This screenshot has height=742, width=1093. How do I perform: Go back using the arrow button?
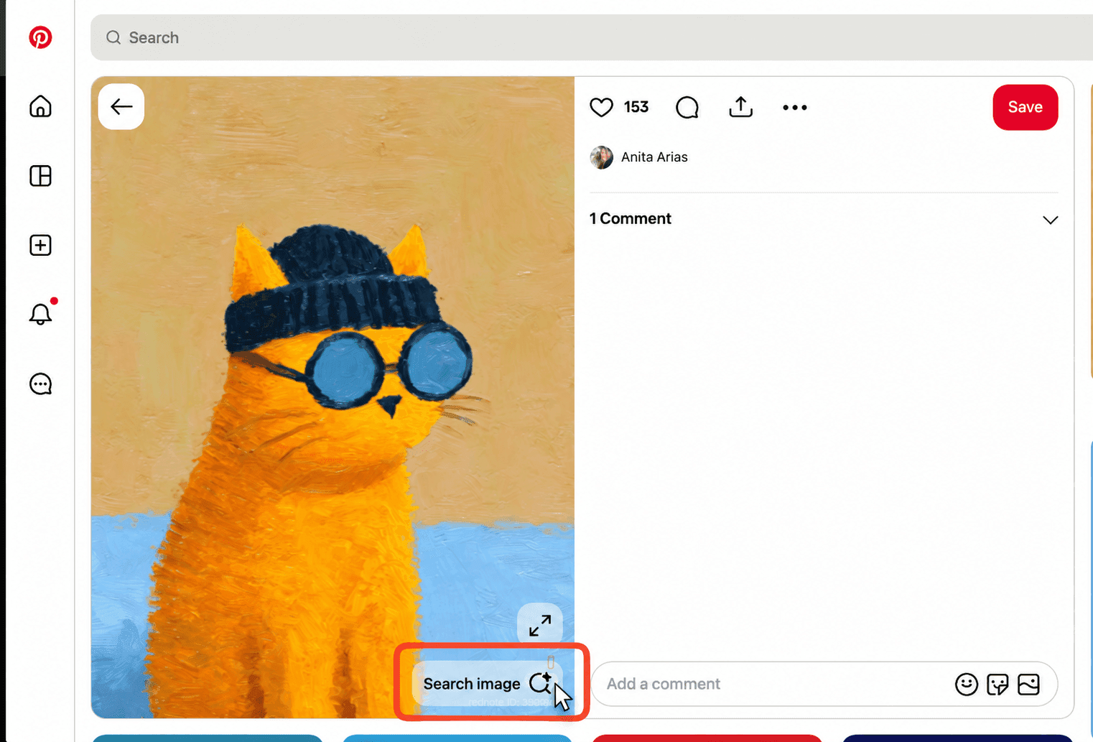point(121,106)
